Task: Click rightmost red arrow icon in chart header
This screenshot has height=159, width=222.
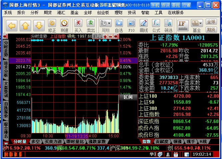Action: coord(116,37)
